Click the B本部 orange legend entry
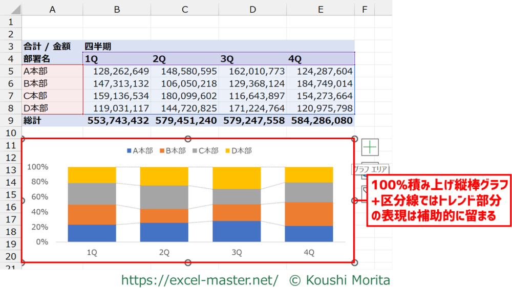The width and height of the screenshot is (512, 288). [173, 151]
